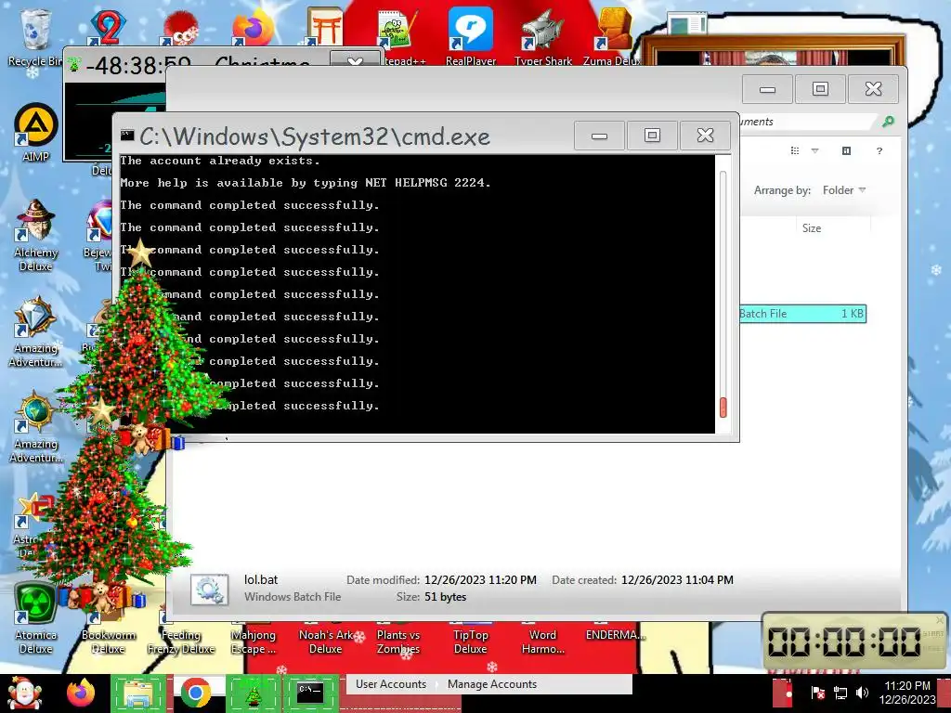The width and height of the screenshot is (951, 713).
Task: Open the Arrange by Folder dropdown
Action: 843,190
